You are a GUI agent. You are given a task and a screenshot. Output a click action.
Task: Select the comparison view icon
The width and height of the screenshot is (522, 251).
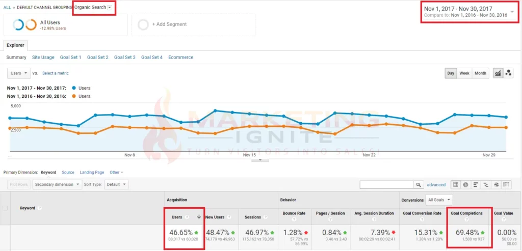(485, 185)
